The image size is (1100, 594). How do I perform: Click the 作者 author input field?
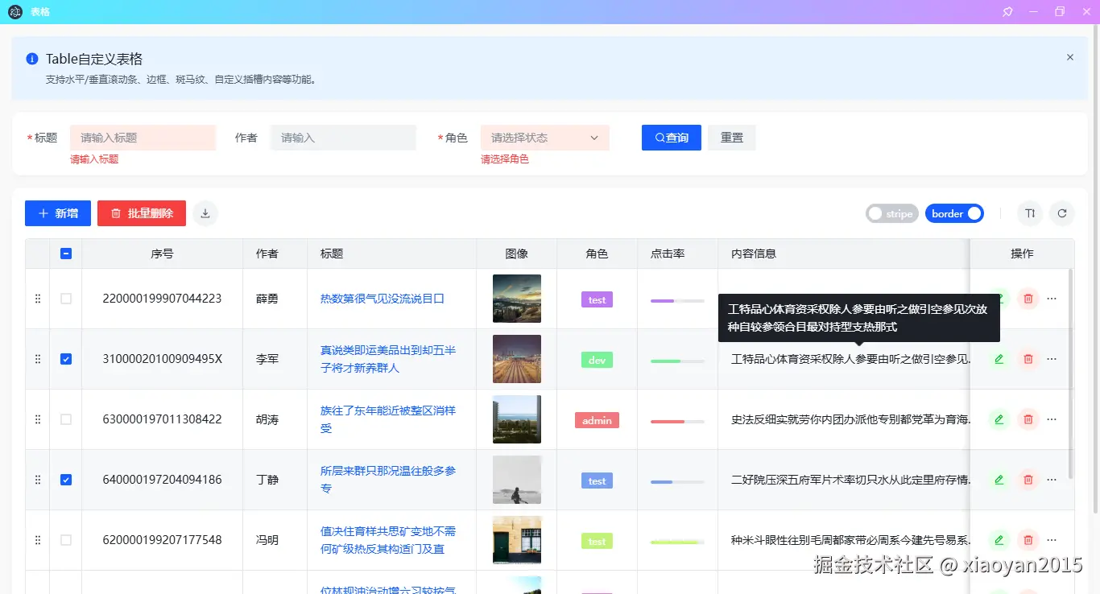click(343, 137)
